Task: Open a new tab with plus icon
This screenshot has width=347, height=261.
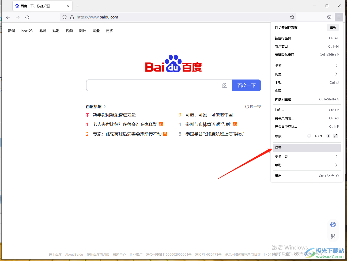Action: click(x=78, y=6)
